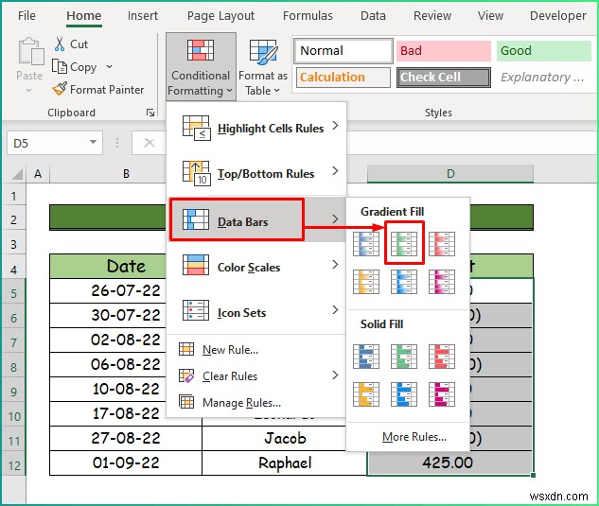
Task: Open Format as Table icon
Action: point(263,52)
